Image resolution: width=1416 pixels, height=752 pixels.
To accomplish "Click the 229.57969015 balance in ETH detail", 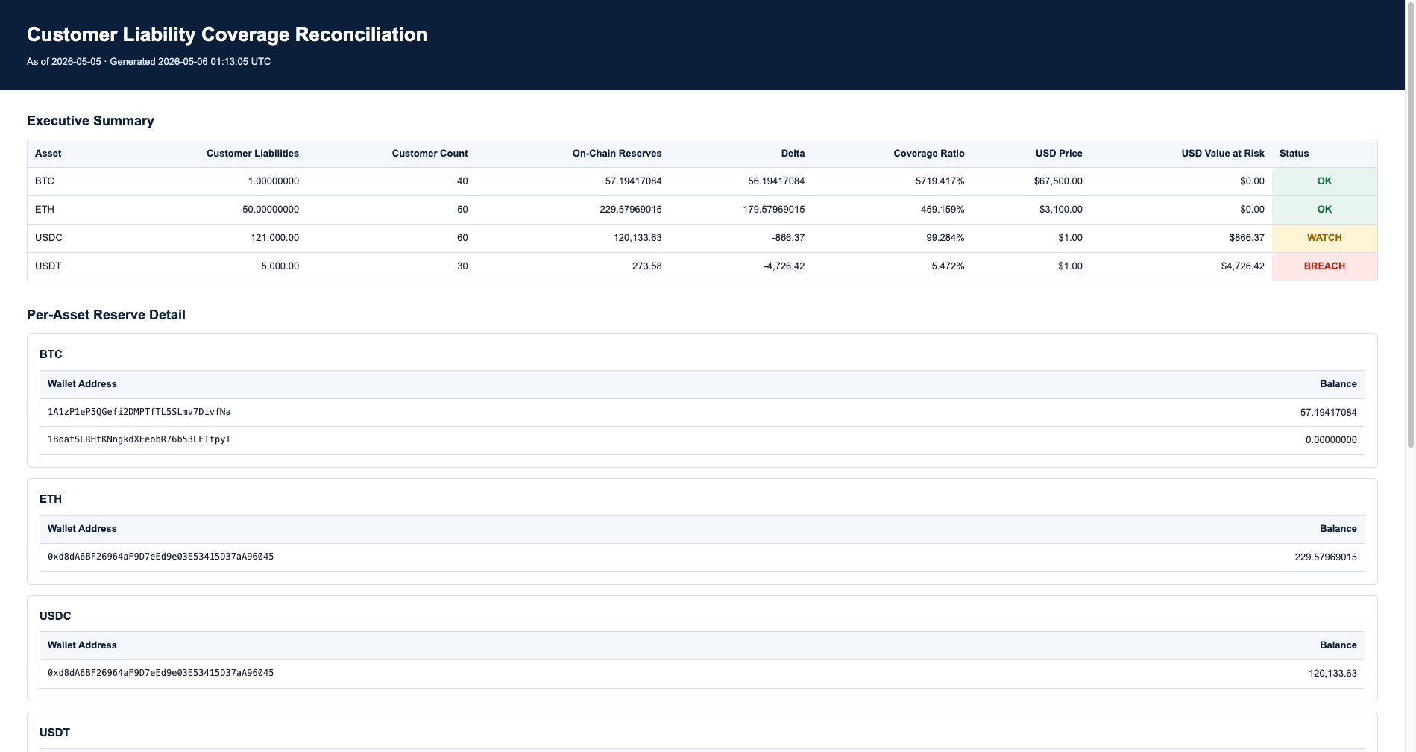I will tap(1326, 557).
